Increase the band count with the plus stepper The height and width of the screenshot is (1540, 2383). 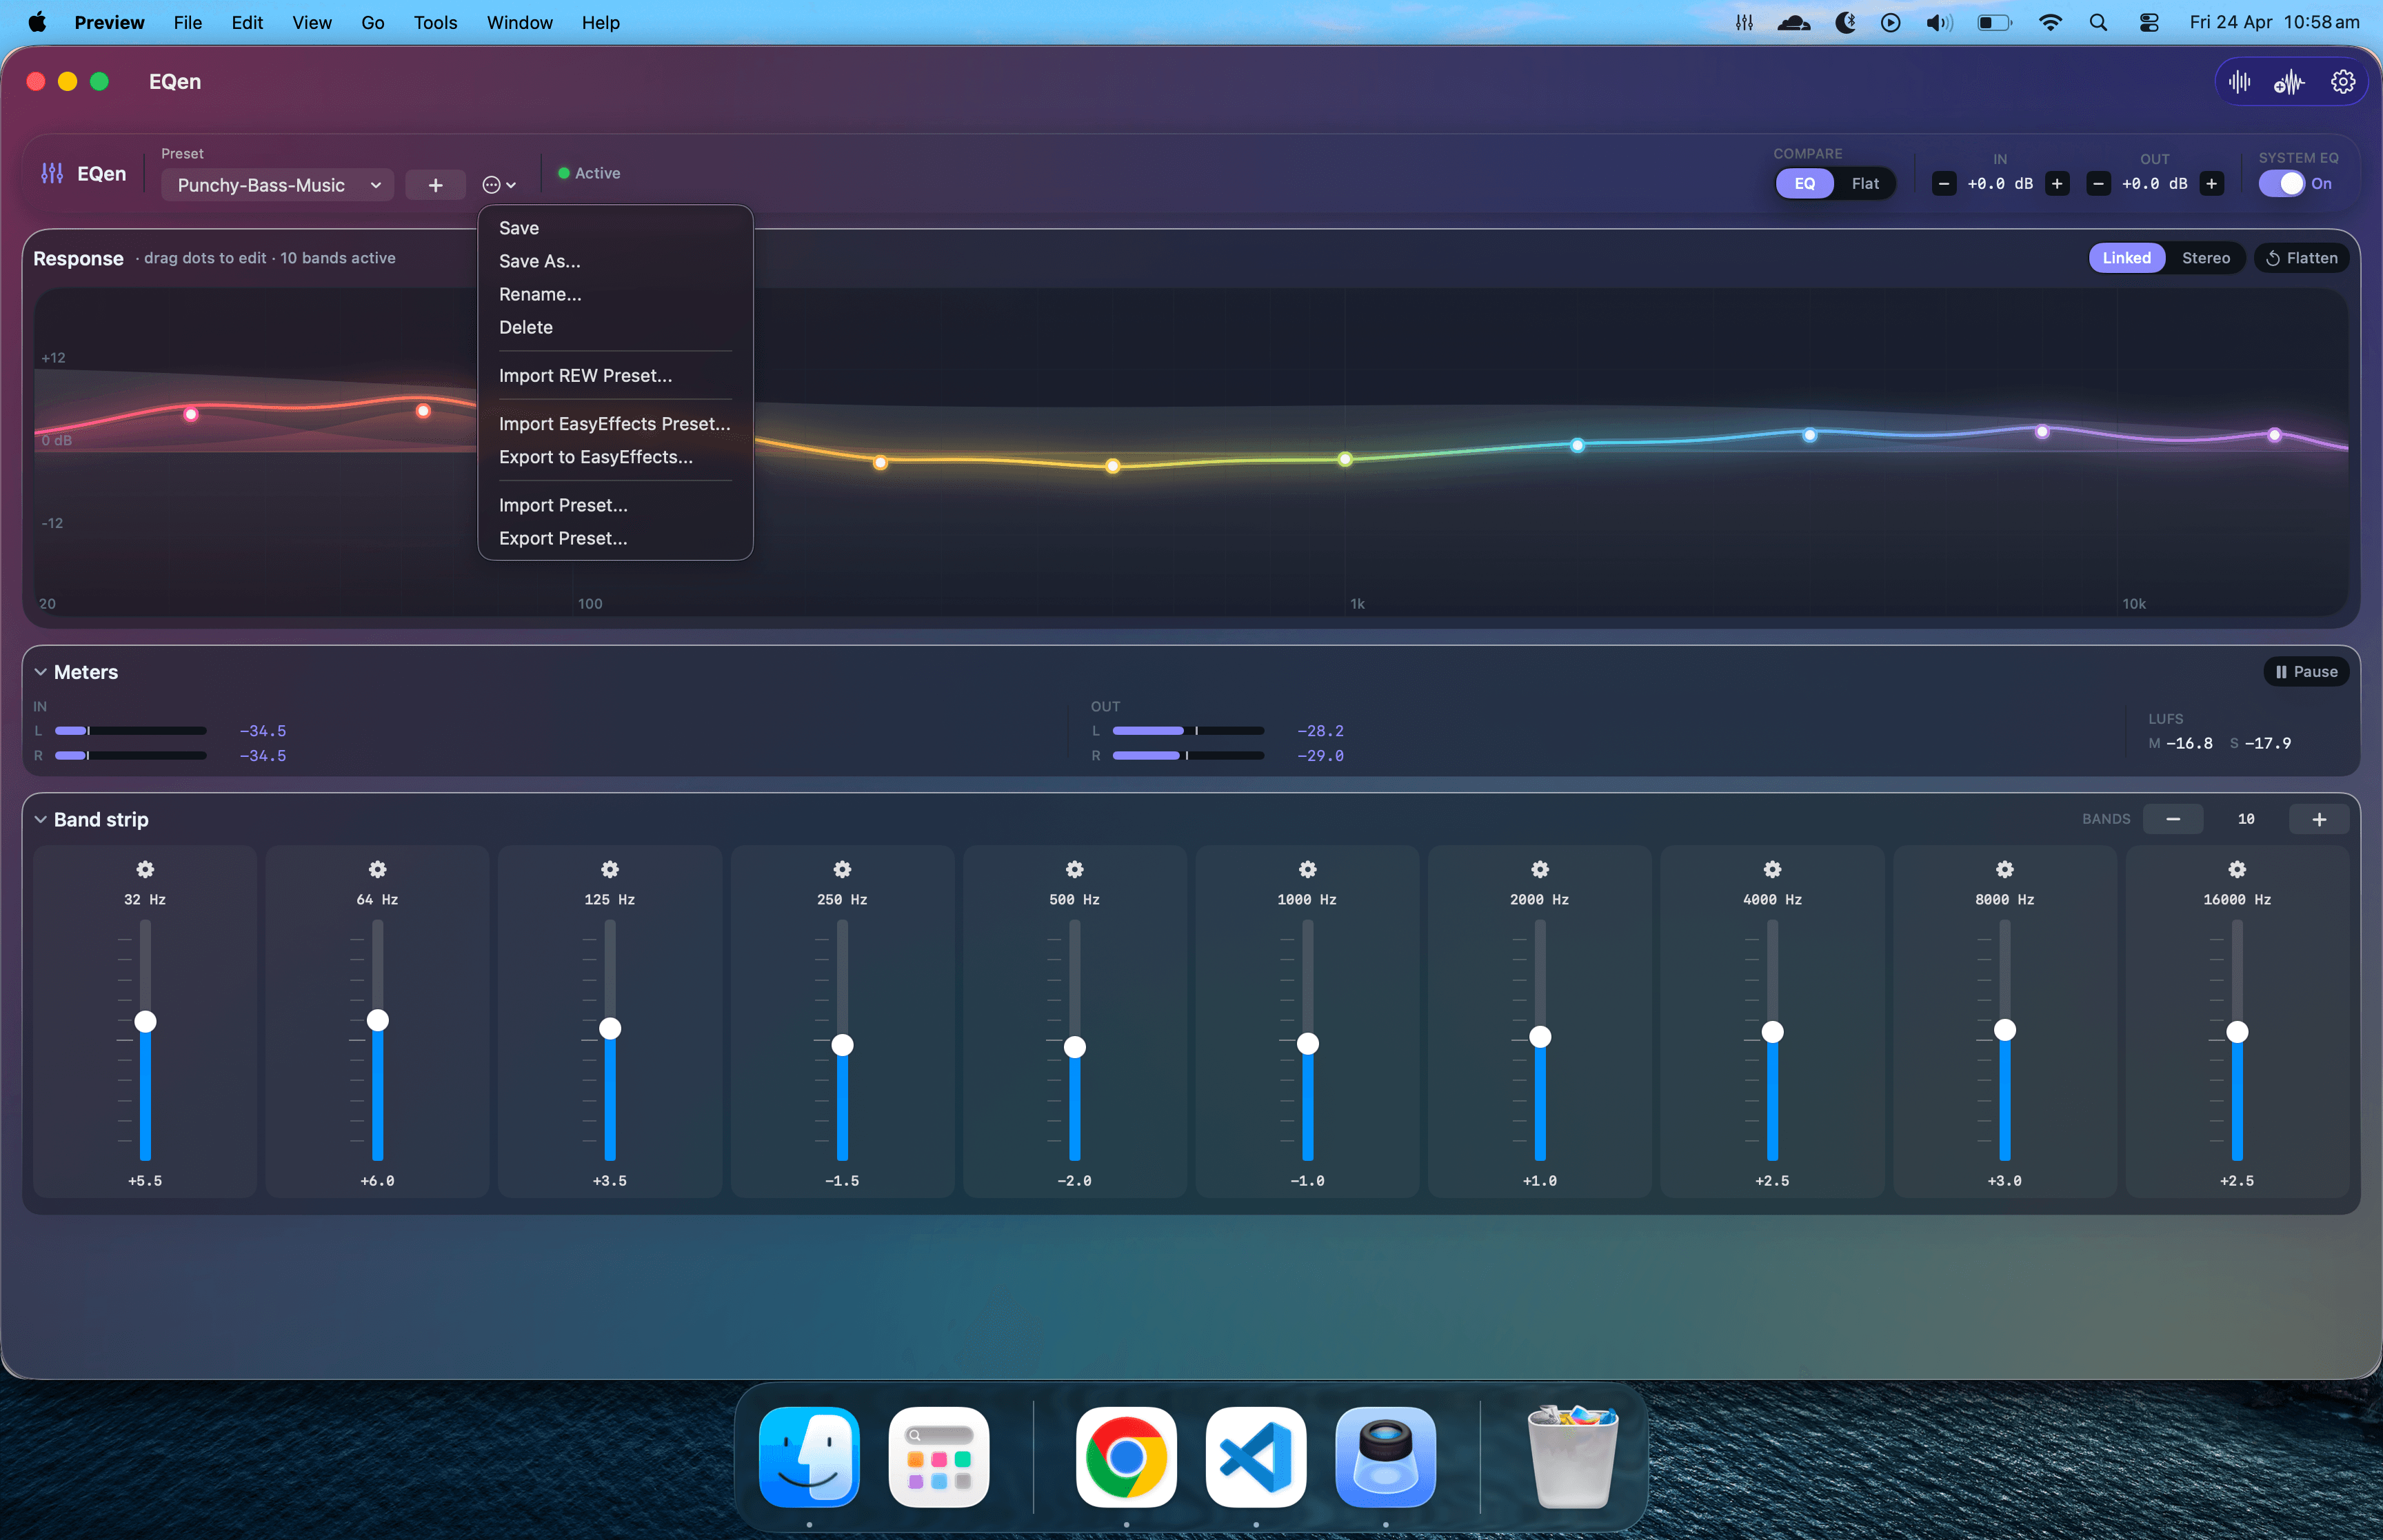pos(2318,819)
